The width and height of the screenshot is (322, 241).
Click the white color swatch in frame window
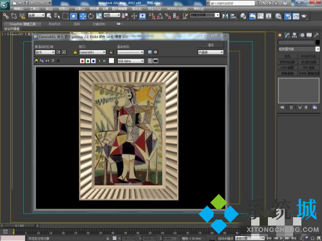pyautogui.click(x=111, y=61)
